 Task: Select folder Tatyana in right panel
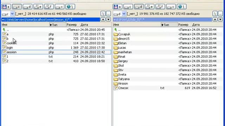click(x=168, y=79)
